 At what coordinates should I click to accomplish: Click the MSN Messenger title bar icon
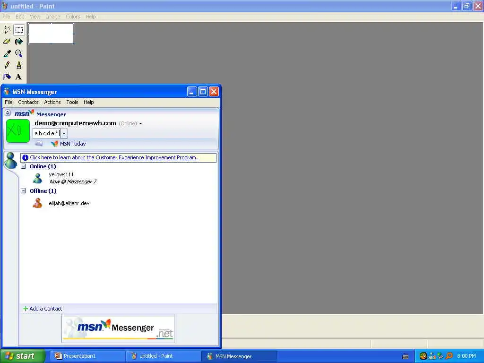[x=7, y=91]
